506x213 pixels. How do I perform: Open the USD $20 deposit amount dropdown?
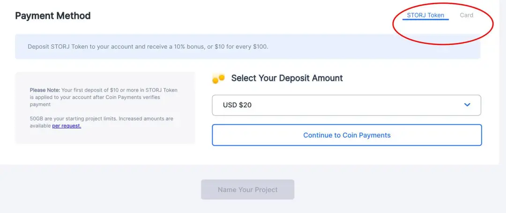pos(346,105)
